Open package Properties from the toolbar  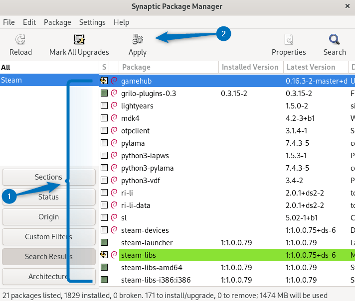289,40
